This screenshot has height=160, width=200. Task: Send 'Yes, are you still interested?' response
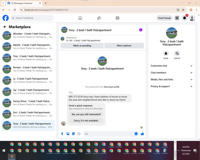[86, 114]
